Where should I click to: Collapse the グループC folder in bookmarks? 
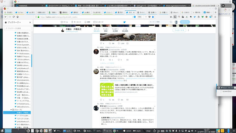pos(11,110)
